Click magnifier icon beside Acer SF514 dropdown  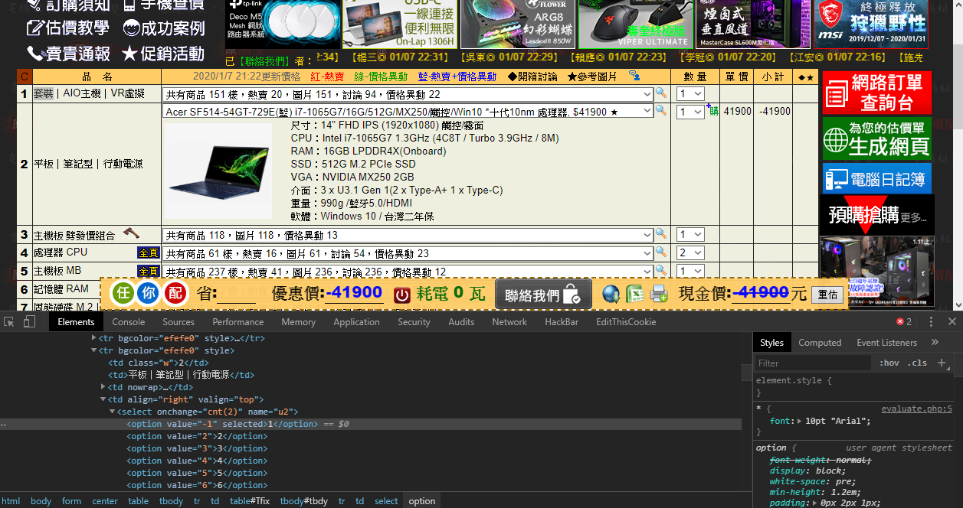pyautogui.click(x=660, y=111)
